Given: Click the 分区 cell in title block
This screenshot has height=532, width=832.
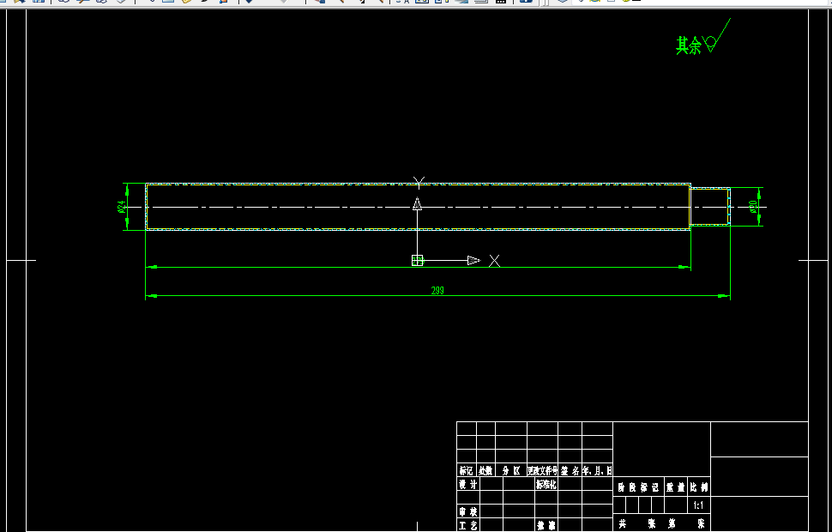Looking at the screenshot, I should click(x=511, y=470).
